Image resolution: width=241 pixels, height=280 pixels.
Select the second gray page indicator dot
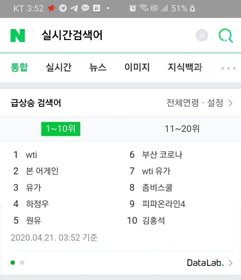[x=22, y=263]
